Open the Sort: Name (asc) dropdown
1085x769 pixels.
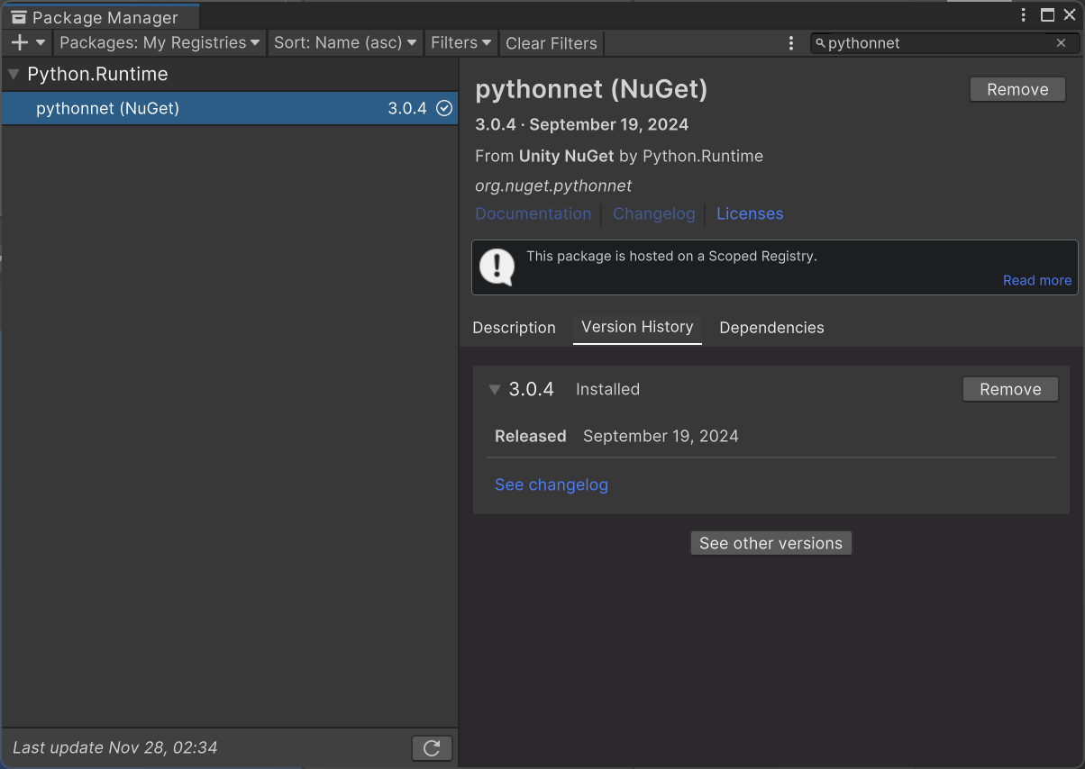(x=345, y=42)
